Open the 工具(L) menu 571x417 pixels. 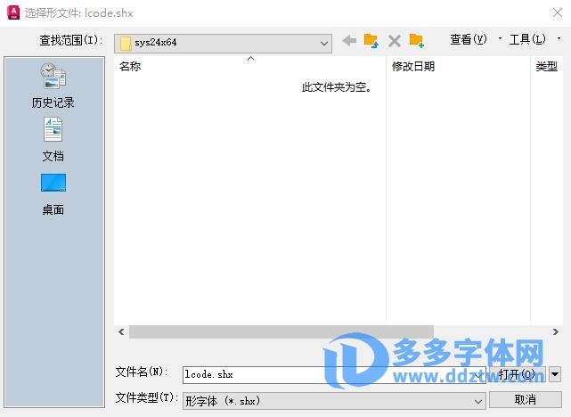(x=527, y=39)
